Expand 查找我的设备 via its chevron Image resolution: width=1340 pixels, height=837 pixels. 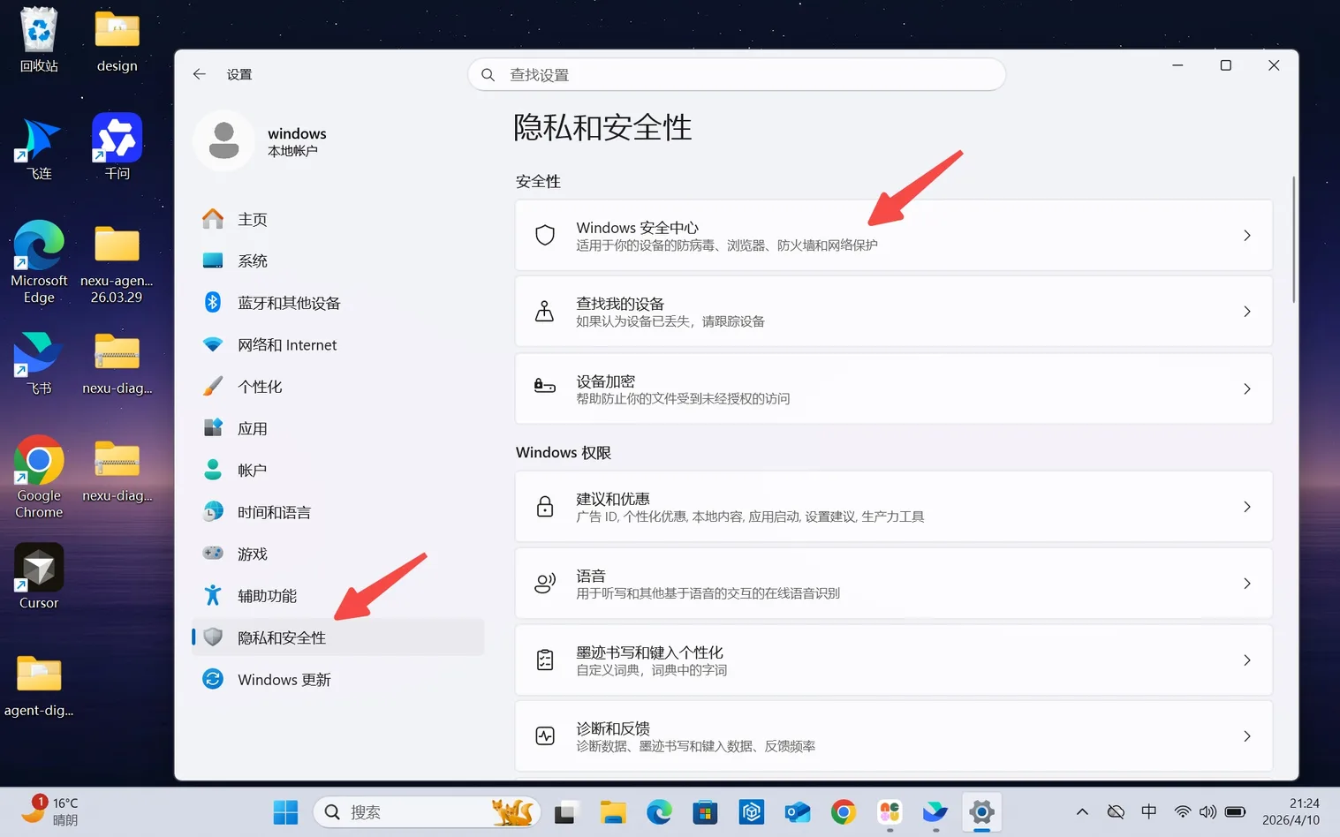tap(1246, 312)
